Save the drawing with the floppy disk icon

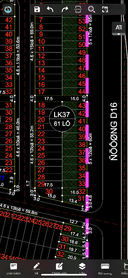[37, 9]
